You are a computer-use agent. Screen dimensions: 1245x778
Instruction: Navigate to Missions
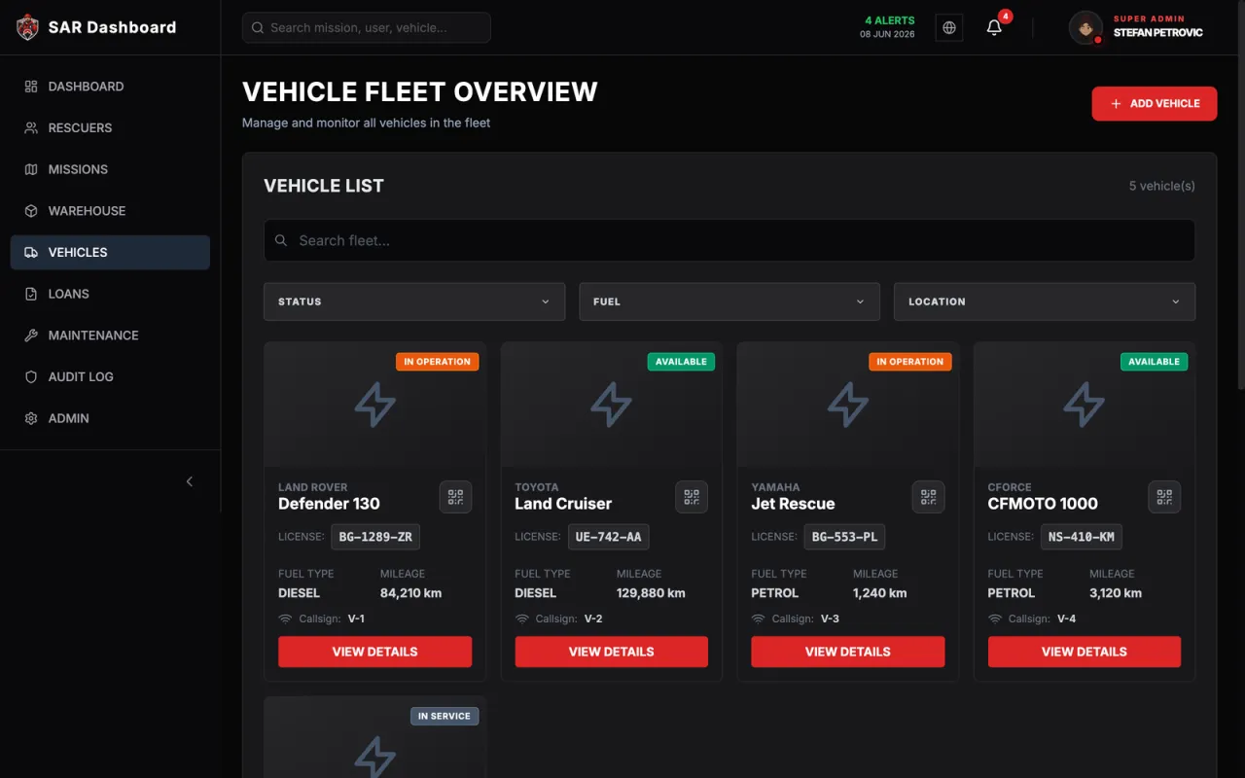pos(110,169)
